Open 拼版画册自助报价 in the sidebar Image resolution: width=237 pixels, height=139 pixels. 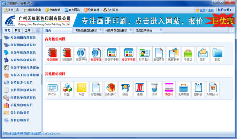point(20,45)
